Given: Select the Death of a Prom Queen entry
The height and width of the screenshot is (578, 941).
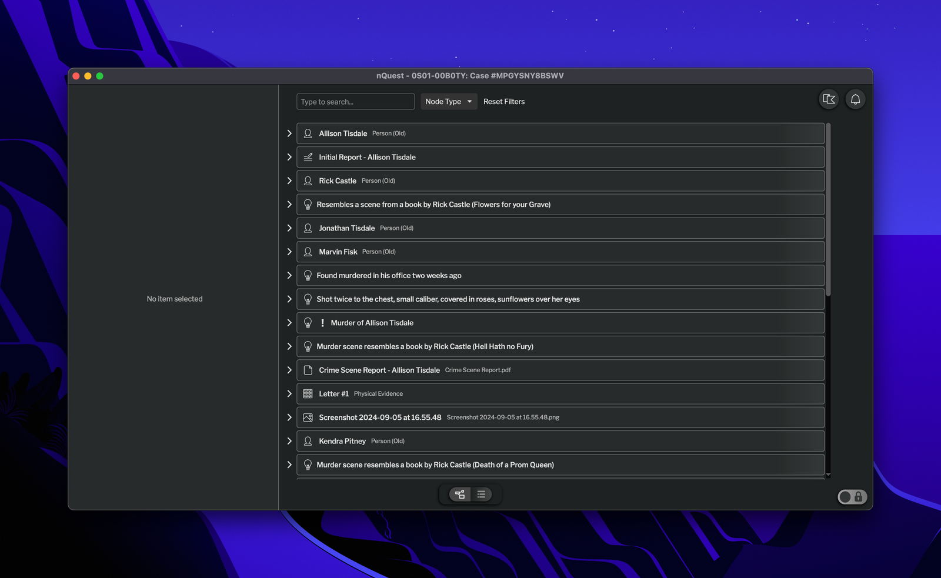Looking at the screenshot, I should [x=560, y=465].
